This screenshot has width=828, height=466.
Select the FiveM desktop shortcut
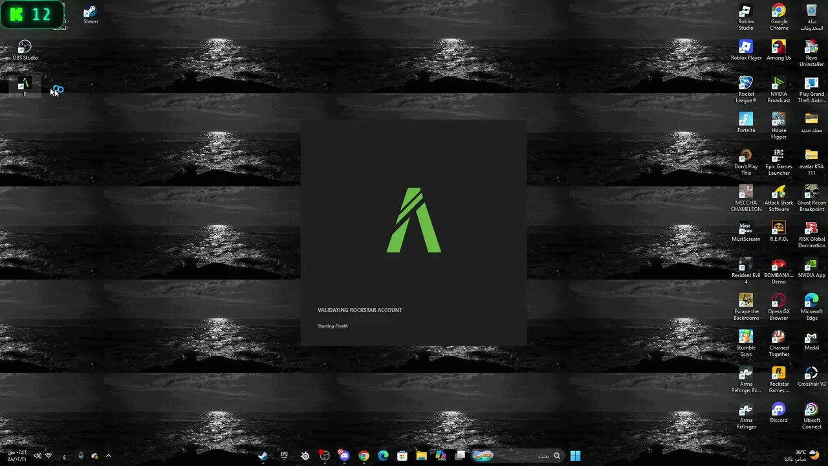pyautogui.click(x=24, y=87)
